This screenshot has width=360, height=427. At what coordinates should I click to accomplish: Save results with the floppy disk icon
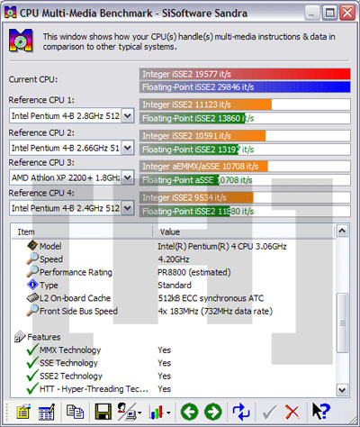point(103,411)
